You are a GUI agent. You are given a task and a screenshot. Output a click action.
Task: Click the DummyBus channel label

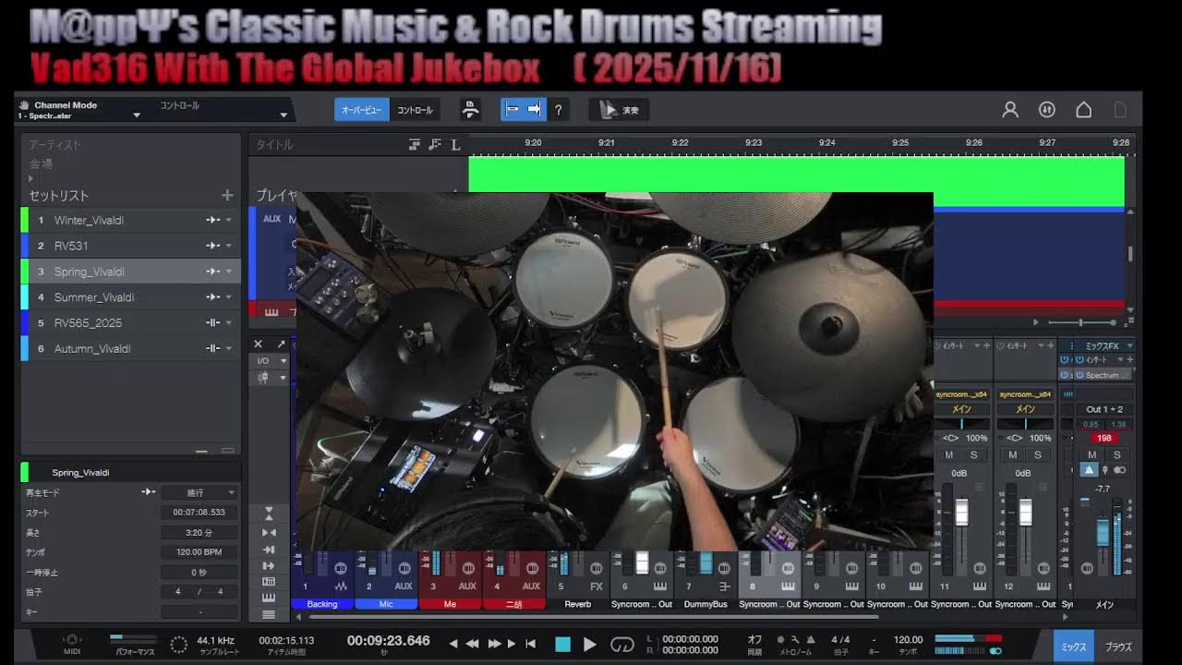point(706,604)
